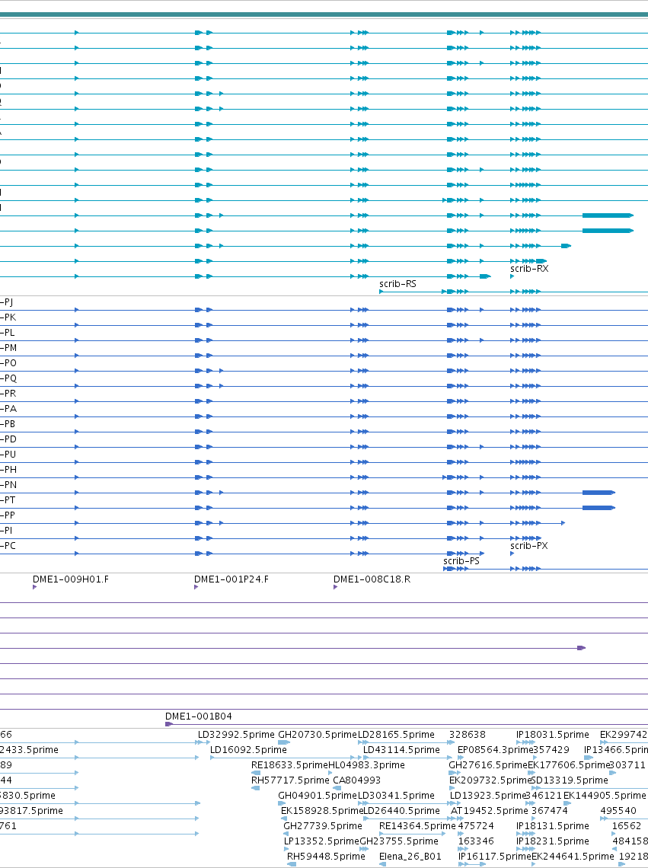Open EST GH27739.5prime
This screenshot has height=868, width=648.
(323, 826)
